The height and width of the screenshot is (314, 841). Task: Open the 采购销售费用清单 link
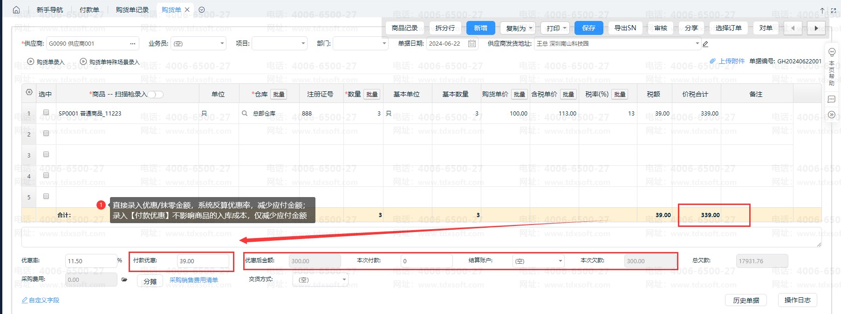tap(193, 280)
